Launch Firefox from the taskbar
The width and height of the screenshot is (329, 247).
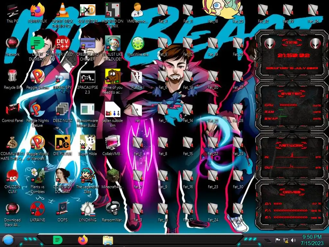coord(83,240)
